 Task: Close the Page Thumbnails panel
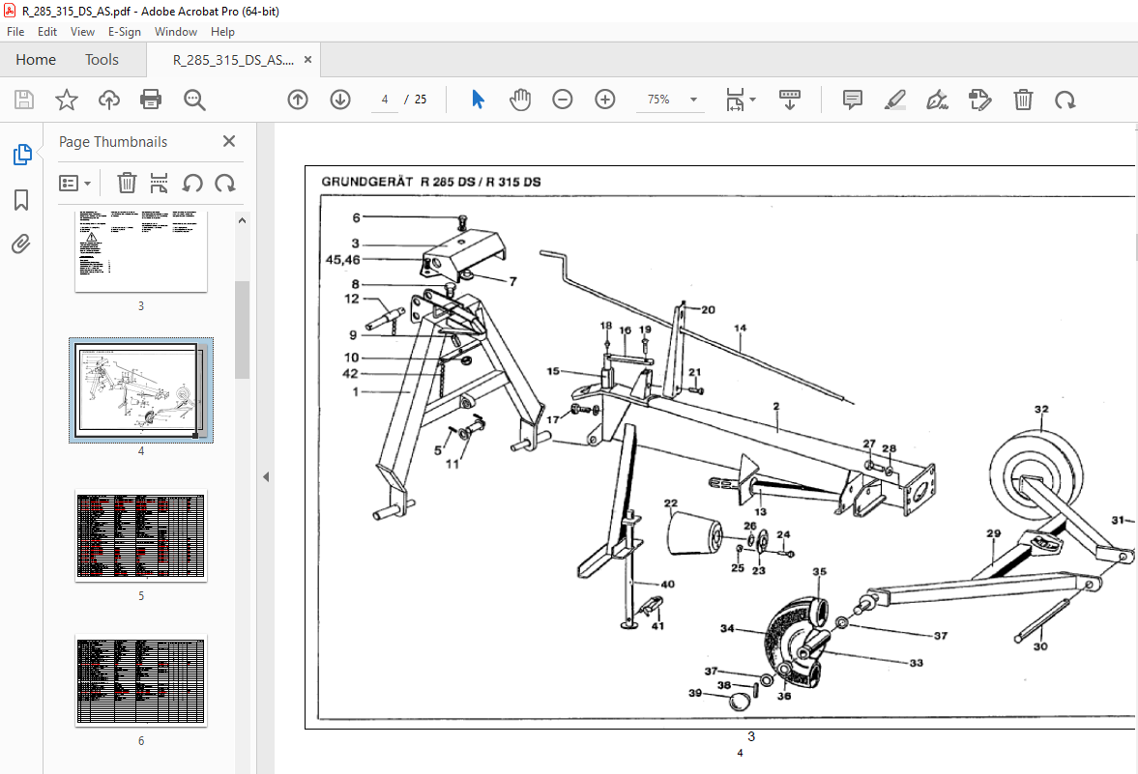coord(228,141)
